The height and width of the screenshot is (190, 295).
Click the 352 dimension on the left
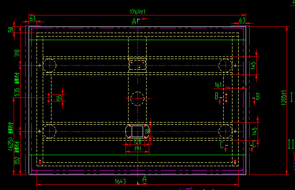(x=17, y=160)
